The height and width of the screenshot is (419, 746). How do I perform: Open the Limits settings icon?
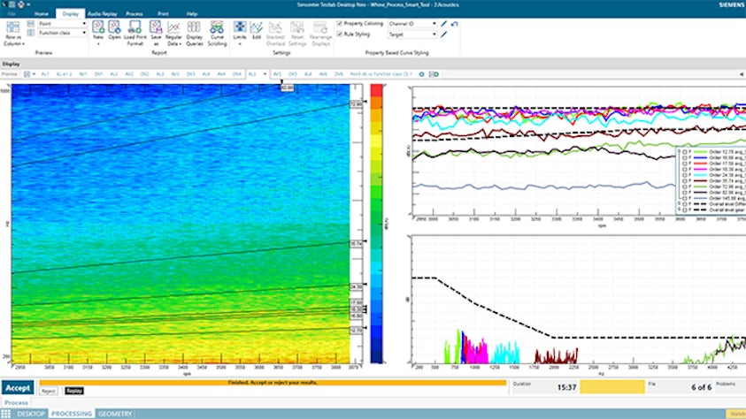pyautogui.click(x=240, y=27)
